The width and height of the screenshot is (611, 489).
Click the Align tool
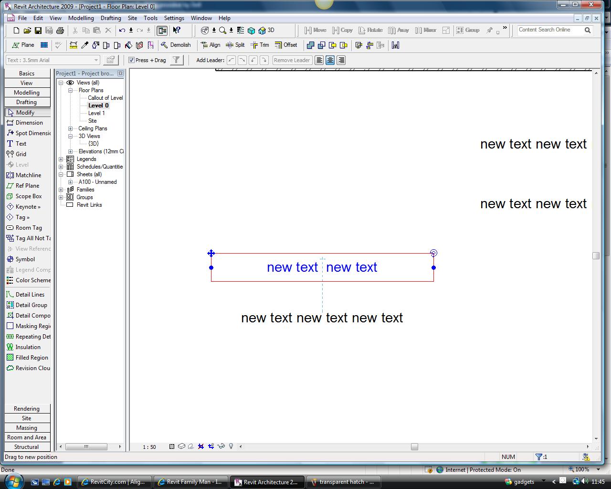coord(210,45)
